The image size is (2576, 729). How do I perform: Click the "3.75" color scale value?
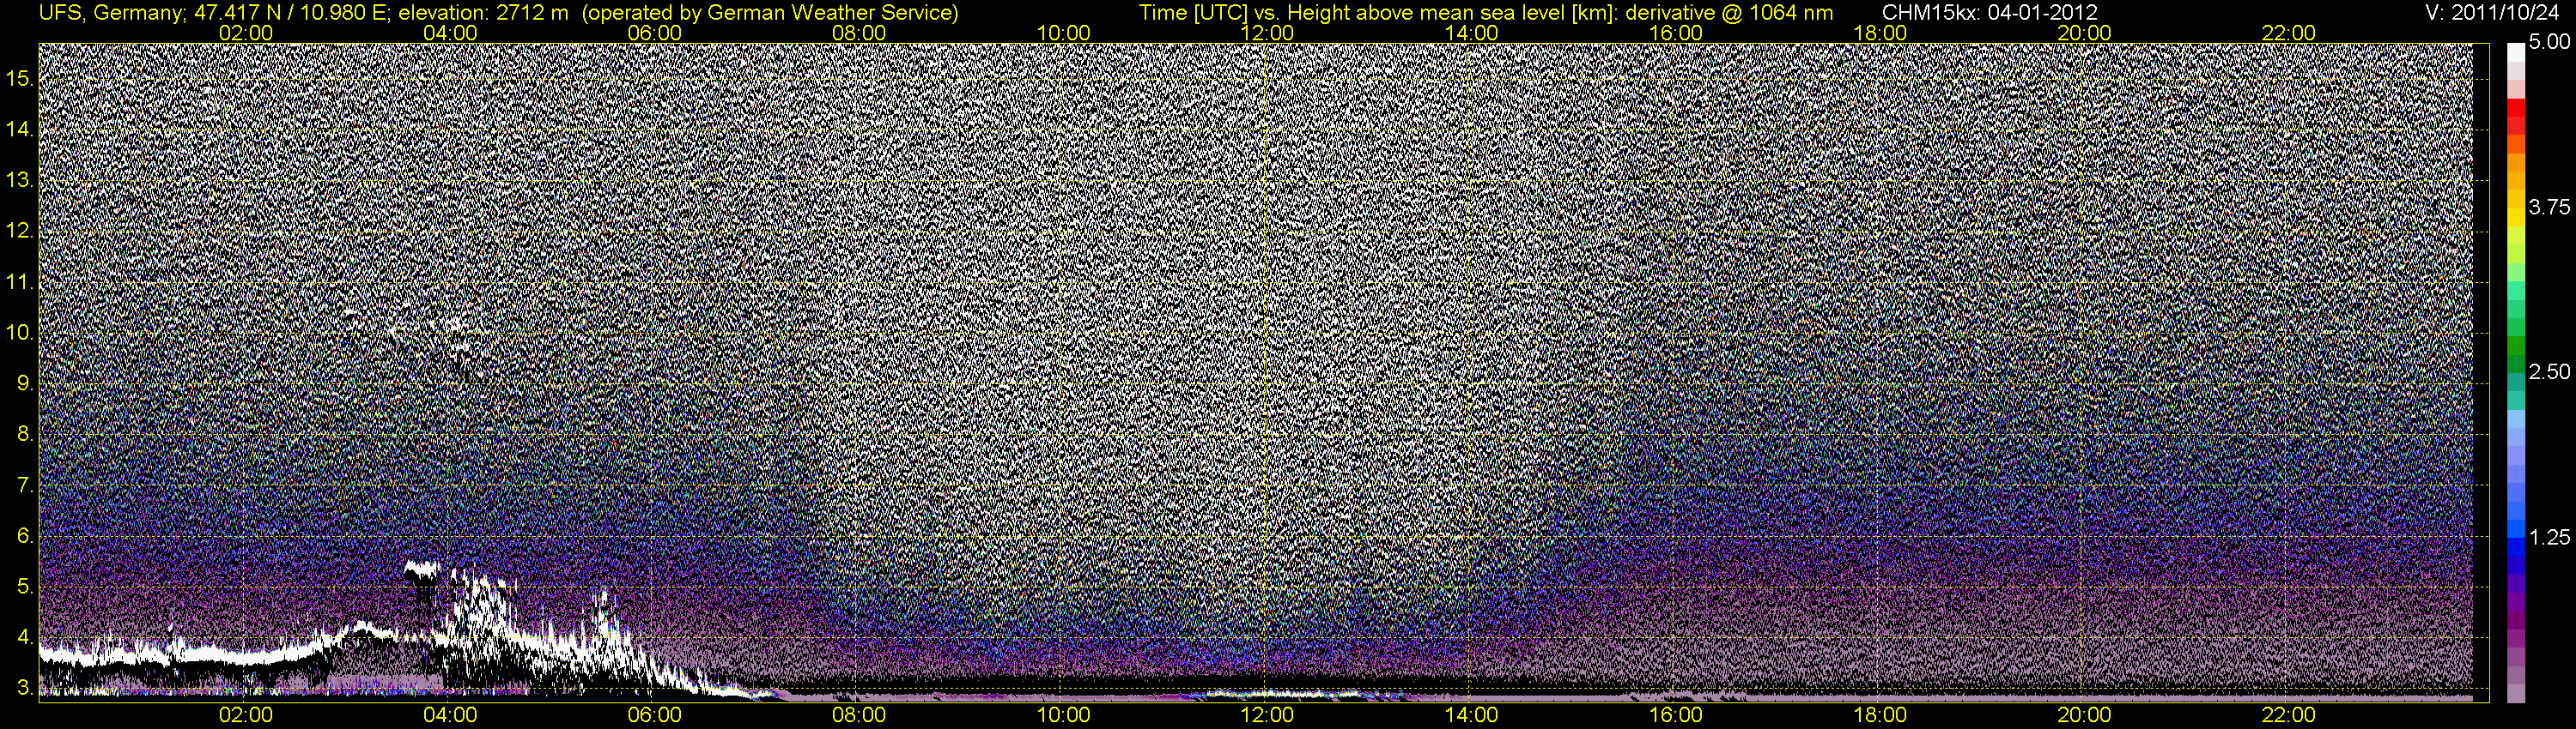(x=2549, y=207)
